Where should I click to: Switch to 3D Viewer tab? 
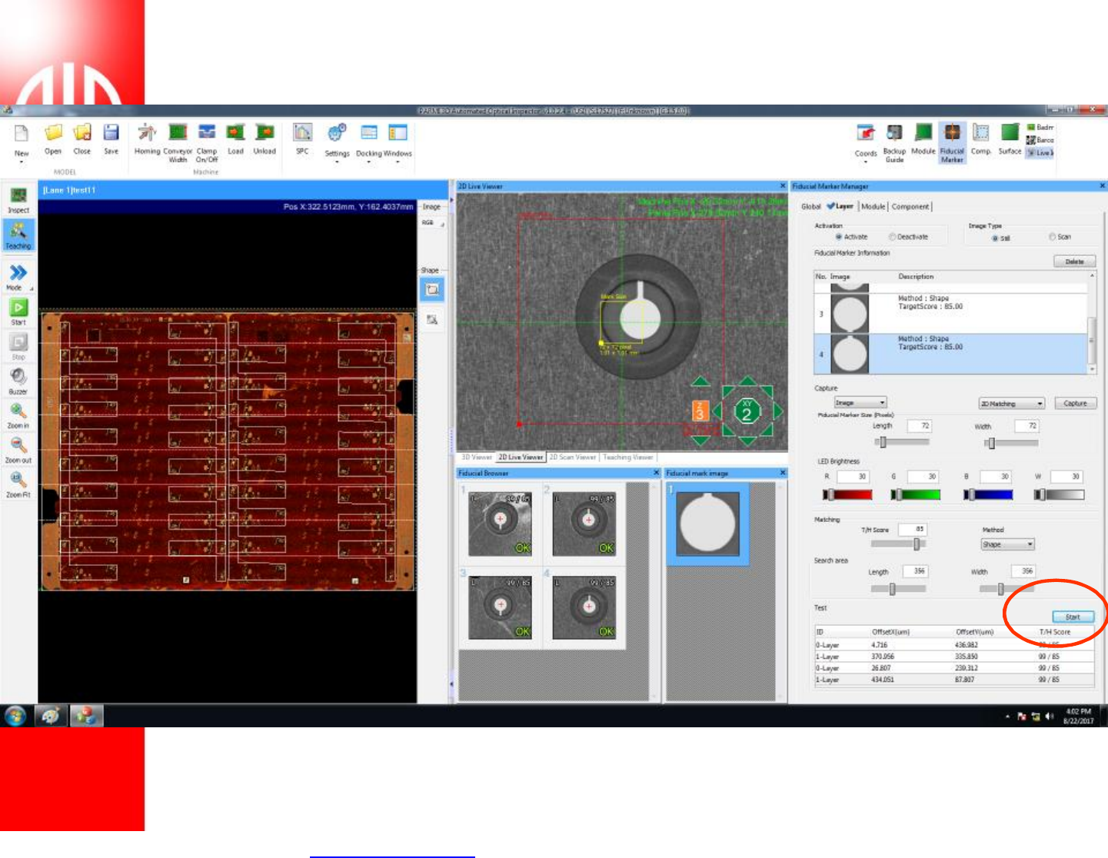[x=477, y=457]
